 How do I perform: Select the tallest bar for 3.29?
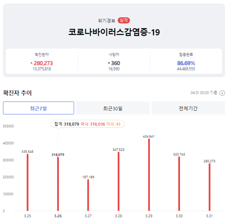pyautogui.click(x=149, y=175)
